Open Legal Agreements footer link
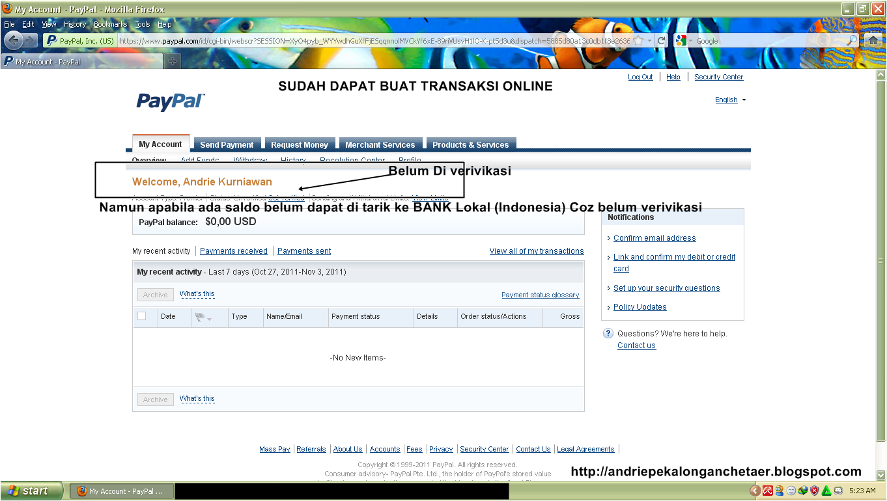Screen dimensions: 887x501 (585, 449)
